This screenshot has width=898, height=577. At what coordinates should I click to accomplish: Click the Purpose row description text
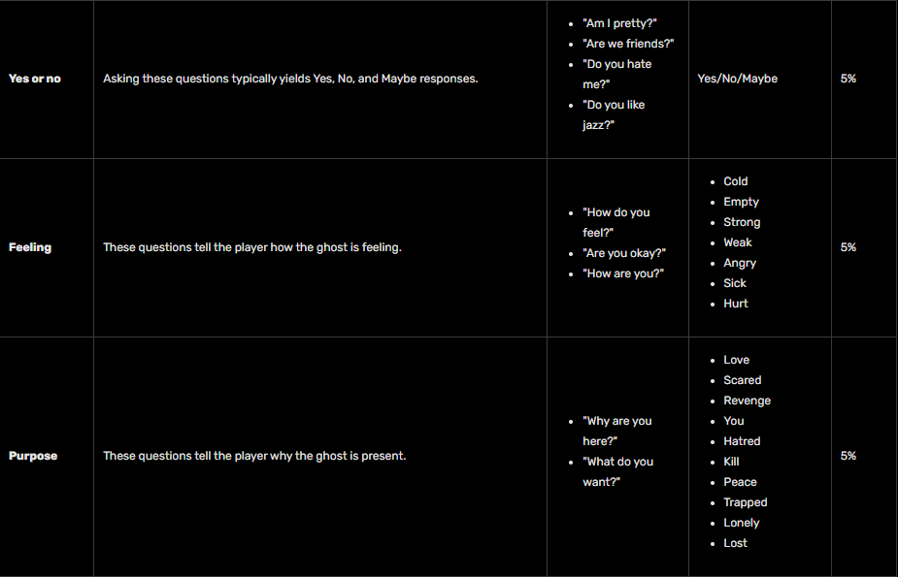tap(254, 456)
